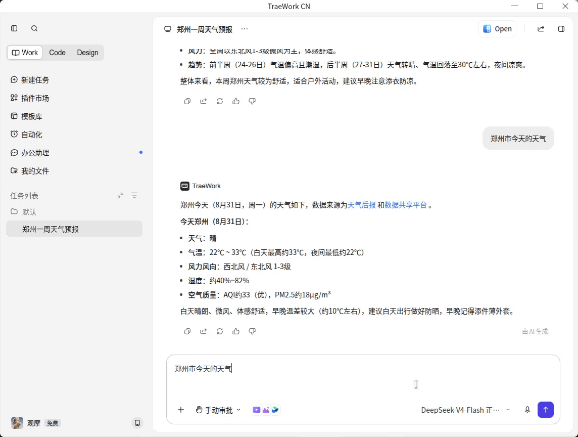Image resolution: width=578 pixels, height=437 pixels.
Task: Click the user avatar 观摩
Action: click(17, 423)
